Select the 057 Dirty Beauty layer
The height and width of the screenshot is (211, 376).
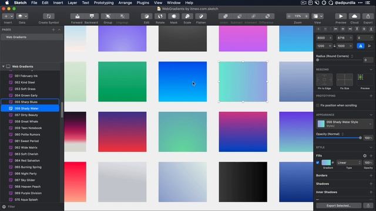coord(30,115)
